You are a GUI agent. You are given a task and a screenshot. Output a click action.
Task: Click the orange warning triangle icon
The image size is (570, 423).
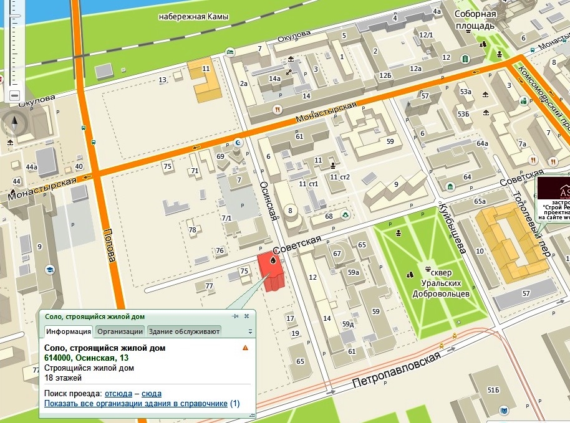[x=246, y=348]
